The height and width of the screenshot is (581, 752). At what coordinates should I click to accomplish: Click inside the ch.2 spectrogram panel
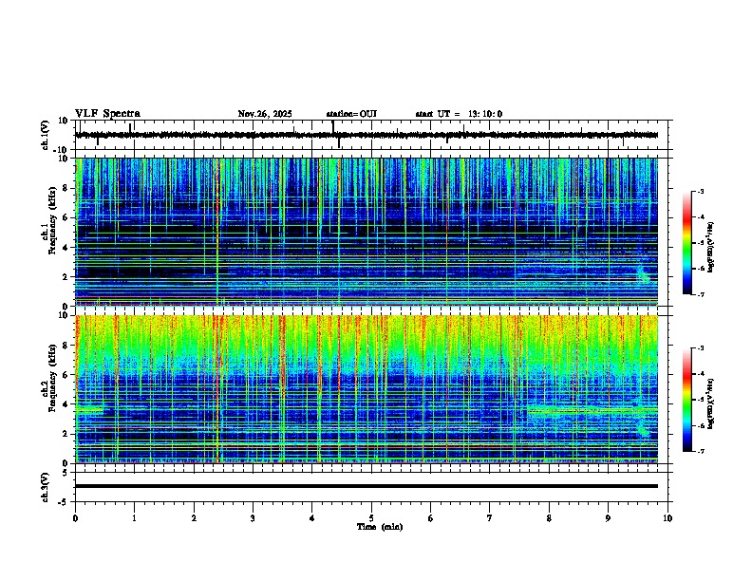(367, 389)
